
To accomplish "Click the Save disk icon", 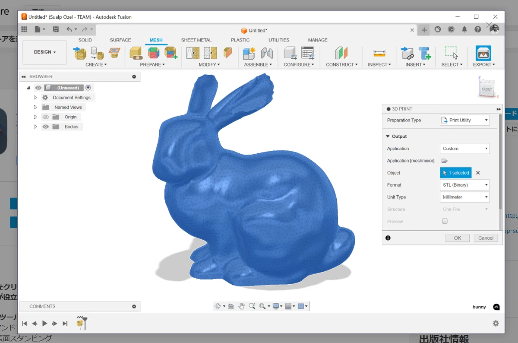I will pyautogui.click(x=56, y=29).
